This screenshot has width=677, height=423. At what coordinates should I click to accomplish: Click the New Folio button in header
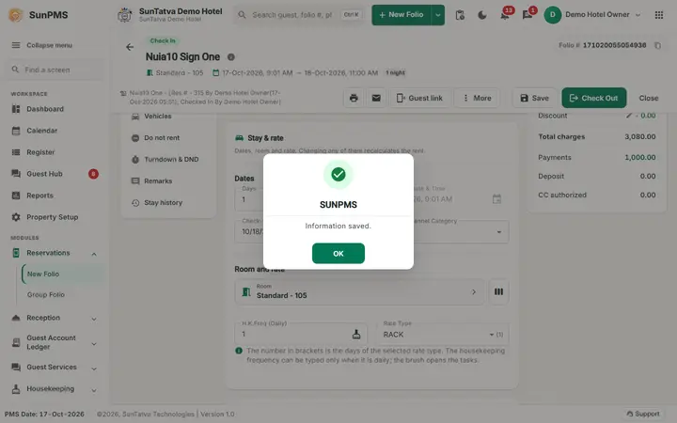[x=401, y=15]
